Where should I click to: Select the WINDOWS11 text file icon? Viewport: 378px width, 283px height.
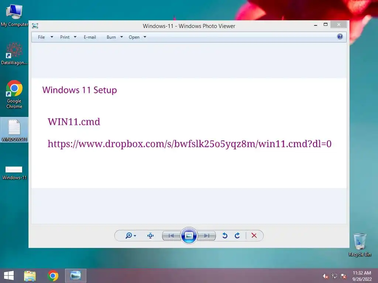click(14, 130)
